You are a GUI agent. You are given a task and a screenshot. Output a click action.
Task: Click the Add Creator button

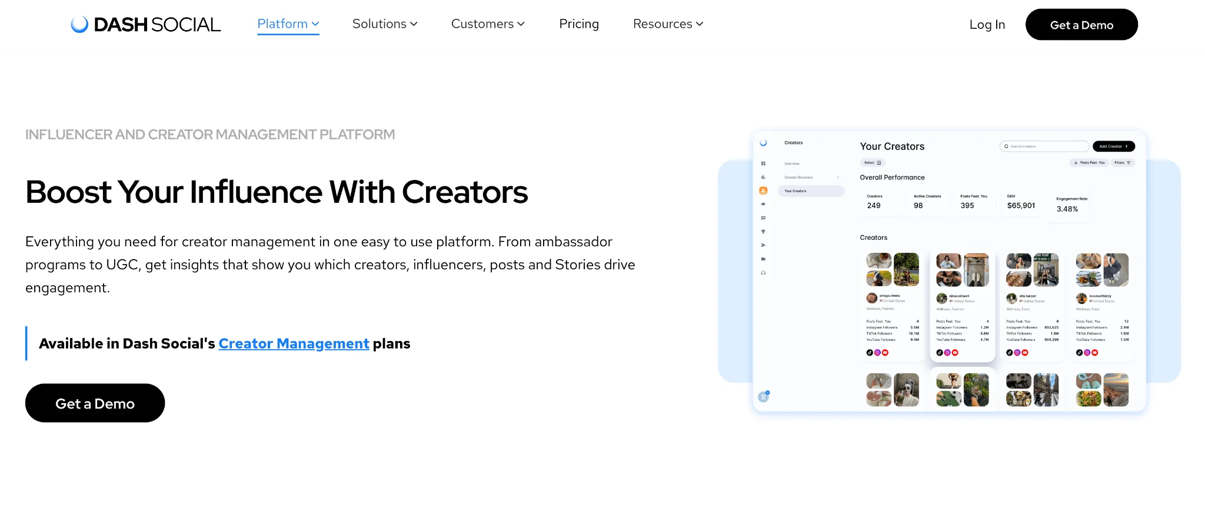1113,146
